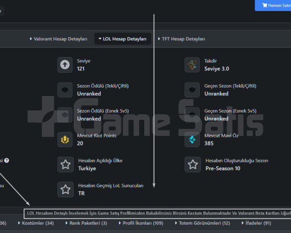This screenshot has height=233, width=291.
Task: Click the Mevcut Mavi Öz blue essence icon
Action: pyautogui.click(x=192, y=140)
